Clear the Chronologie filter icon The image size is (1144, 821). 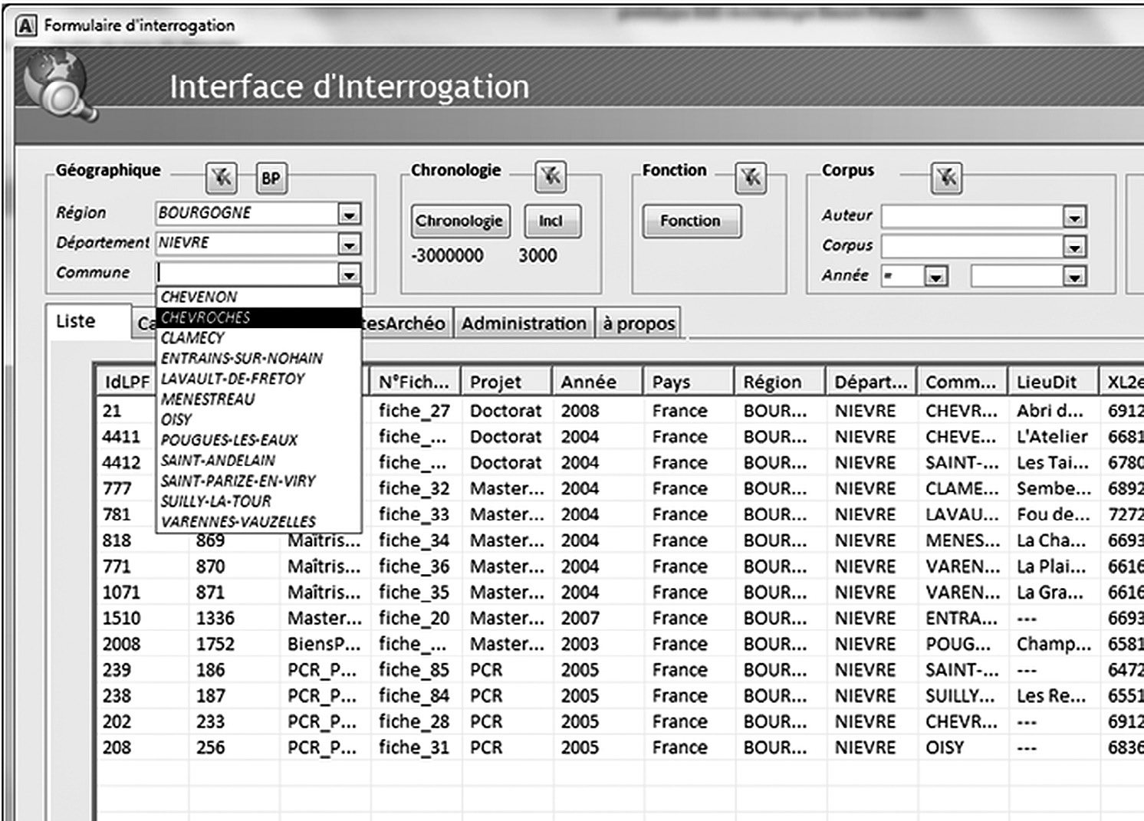tap(551, 177)
